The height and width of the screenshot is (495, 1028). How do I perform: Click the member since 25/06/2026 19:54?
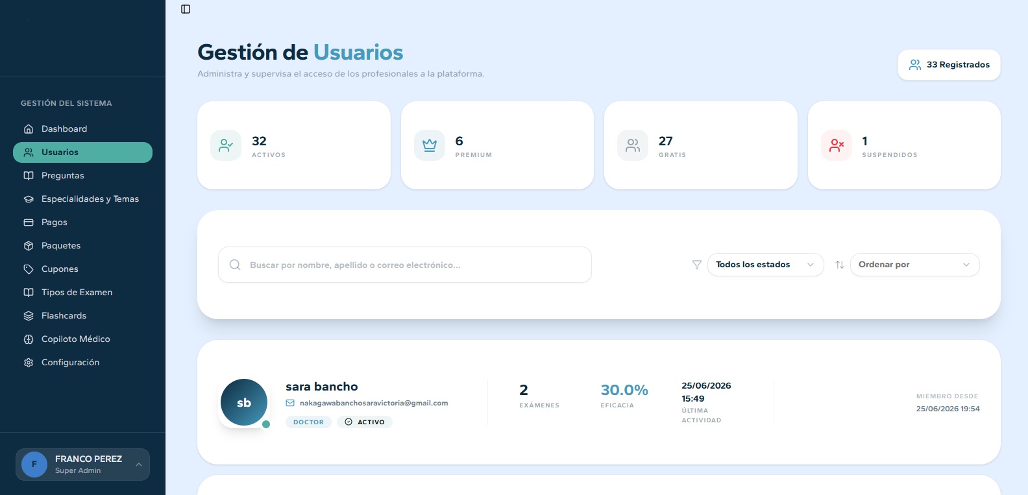pos(948,409)
